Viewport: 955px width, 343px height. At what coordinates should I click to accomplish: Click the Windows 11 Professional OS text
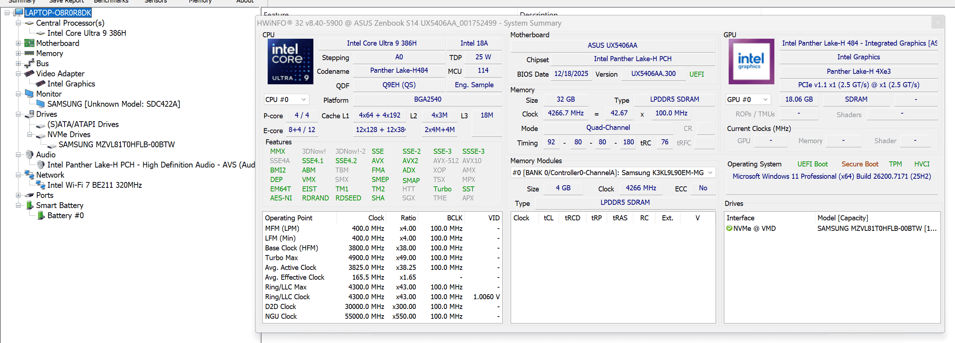(832, 177)
